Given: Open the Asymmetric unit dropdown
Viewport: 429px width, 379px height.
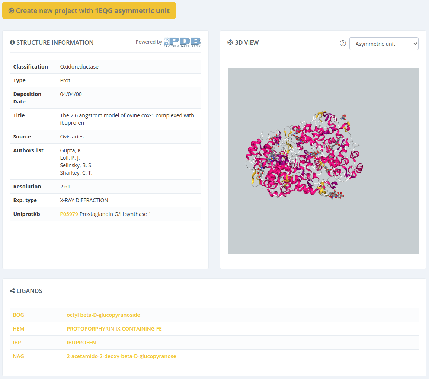Looking at the screenshot, I should click(384, 44).
